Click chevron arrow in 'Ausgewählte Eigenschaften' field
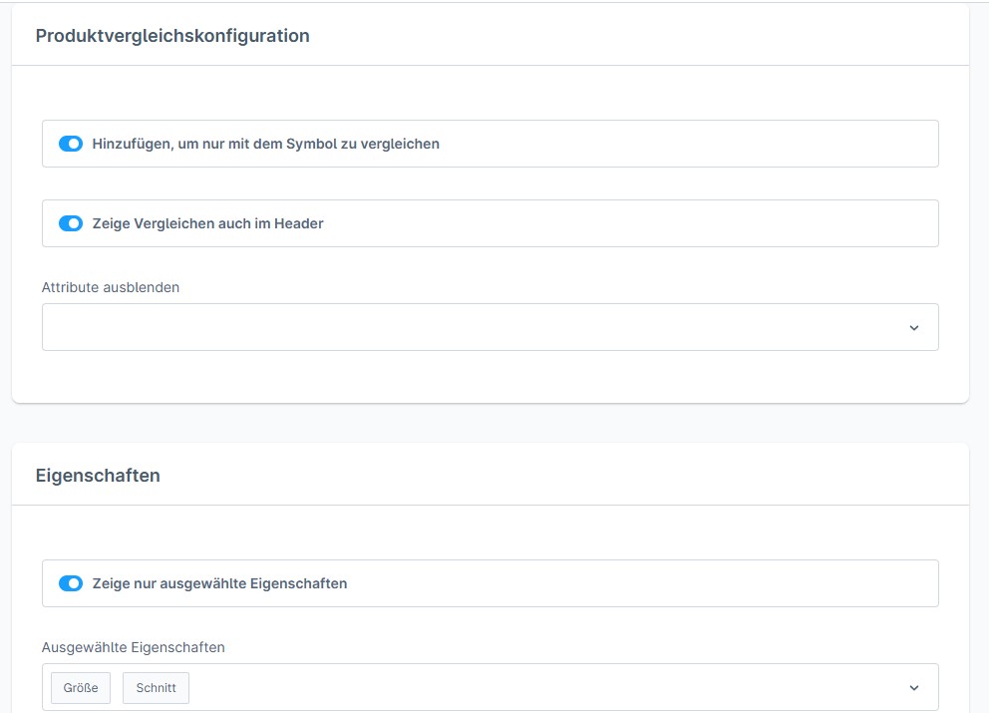This screenshot has height=713, width=989. (913, 688)
